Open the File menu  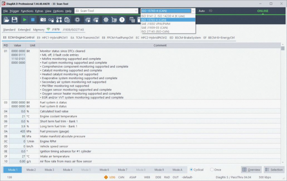(5, 11)
